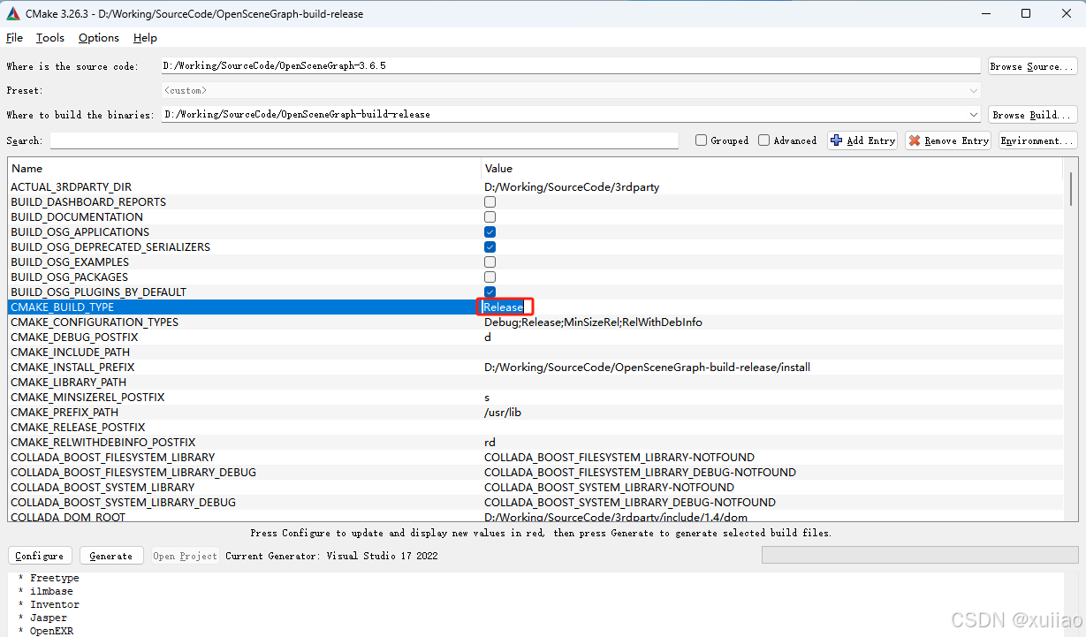
Task: Check the BUILD_OSG_EXAMPLES checkbox
Action: 490,262
